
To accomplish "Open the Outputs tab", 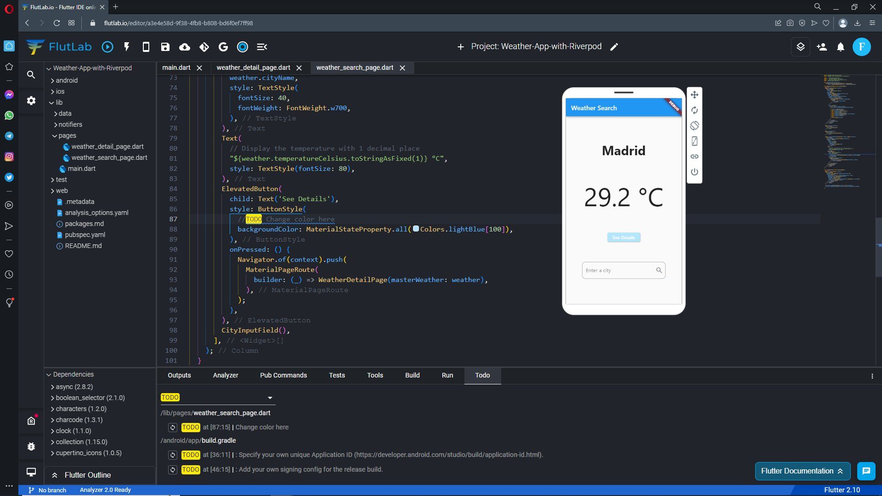I will coord(179,375).
